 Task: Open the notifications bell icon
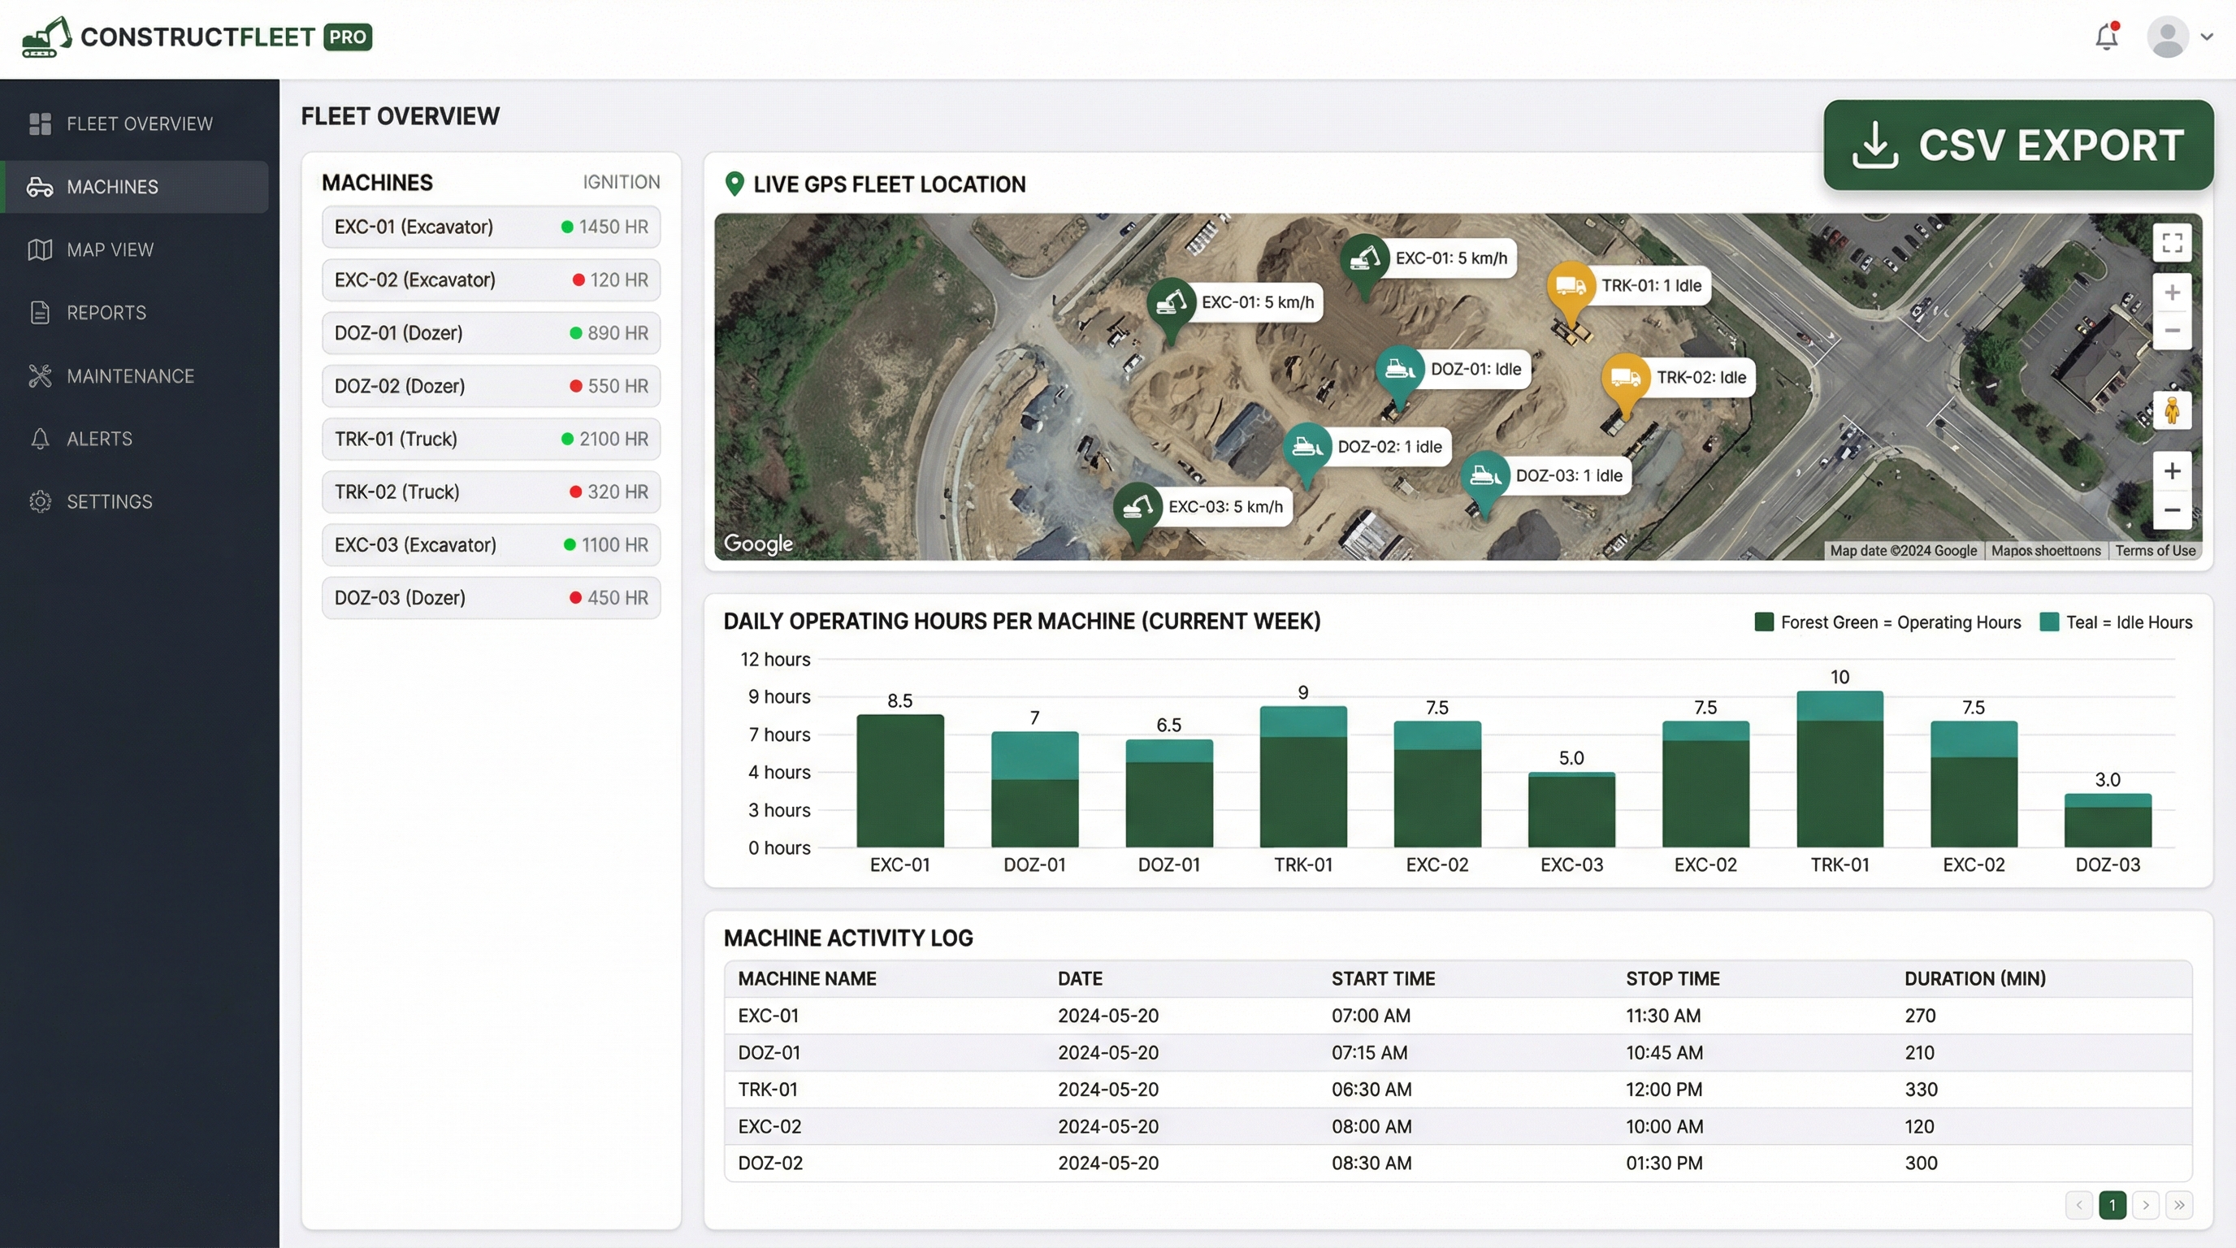tap(2107, 37)
